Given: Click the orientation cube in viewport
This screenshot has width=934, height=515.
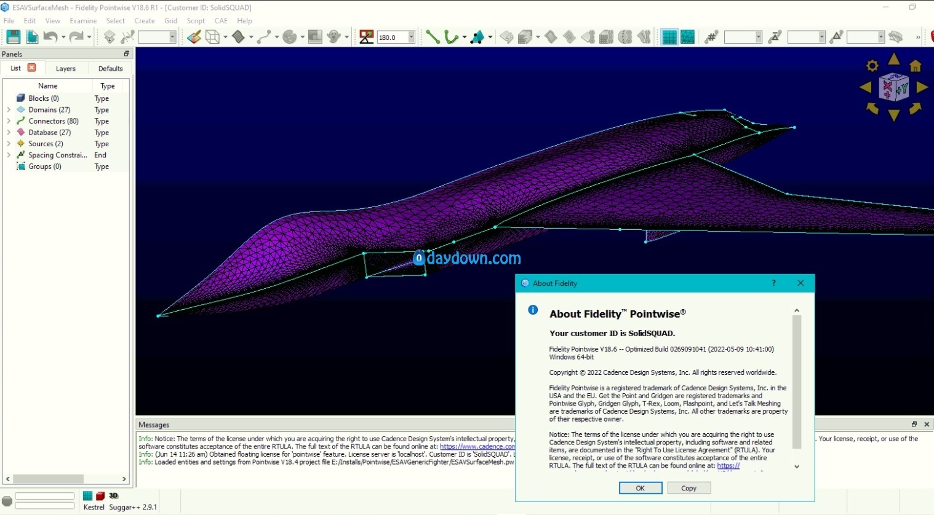Looking at the screenshot, I should tap(894, 87).
